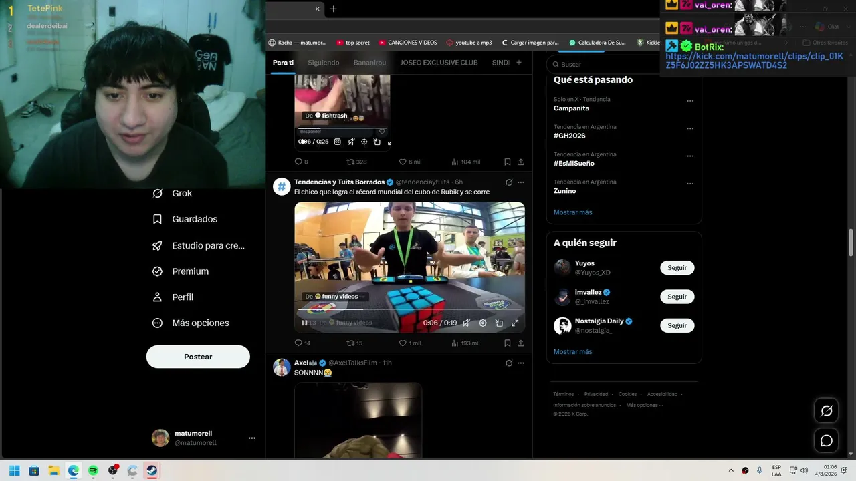
Task: Repost the post with 328 reposts
Action: pos(356,162)
